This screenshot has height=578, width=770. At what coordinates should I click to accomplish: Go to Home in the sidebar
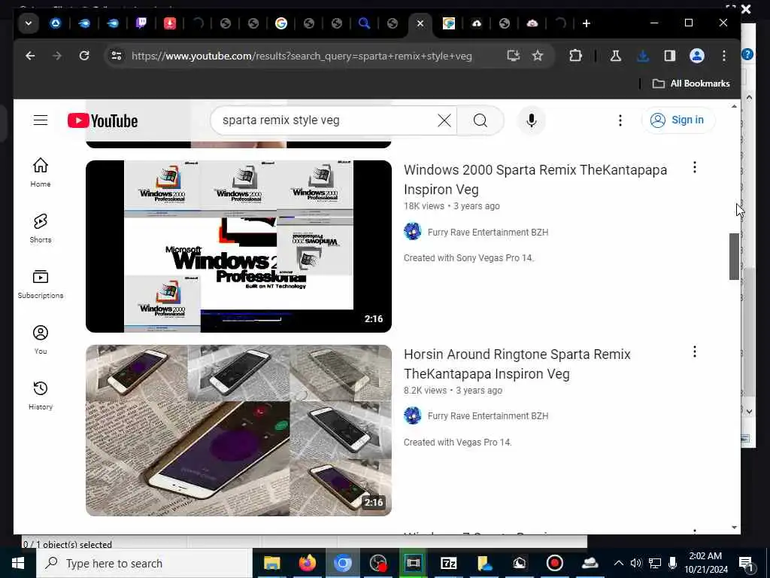click(41, 172)
